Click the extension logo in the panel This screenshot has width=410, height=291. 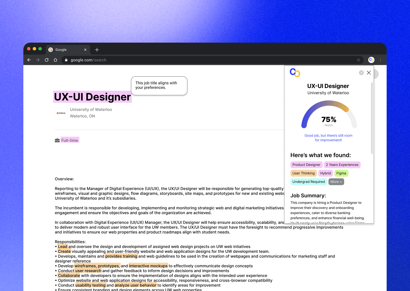[295, 72]
